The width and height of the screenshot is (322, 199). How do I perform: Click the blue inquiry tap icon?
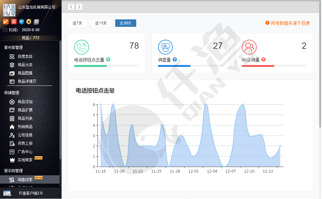[x=165, y=47]
